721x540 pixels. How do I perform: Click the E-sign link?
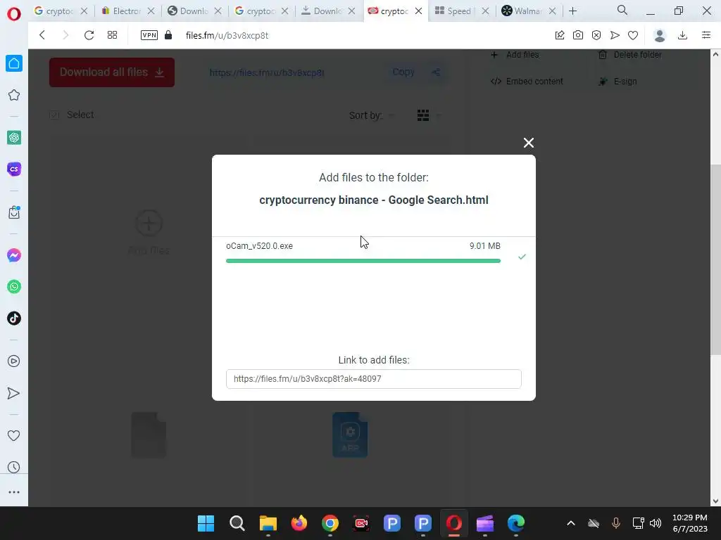617,82
